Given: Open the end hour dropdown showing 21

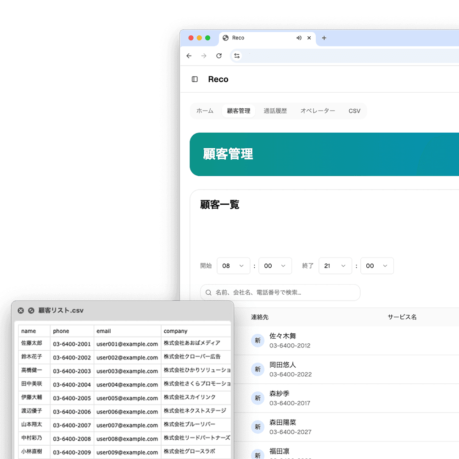Looking at the screenshot, I should 335,266.
